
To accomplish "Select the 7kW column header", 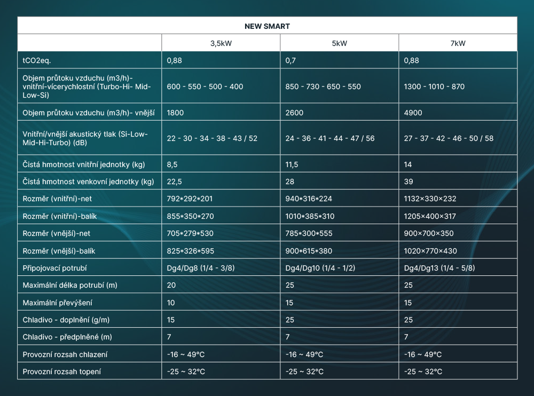I will point(458,43).
